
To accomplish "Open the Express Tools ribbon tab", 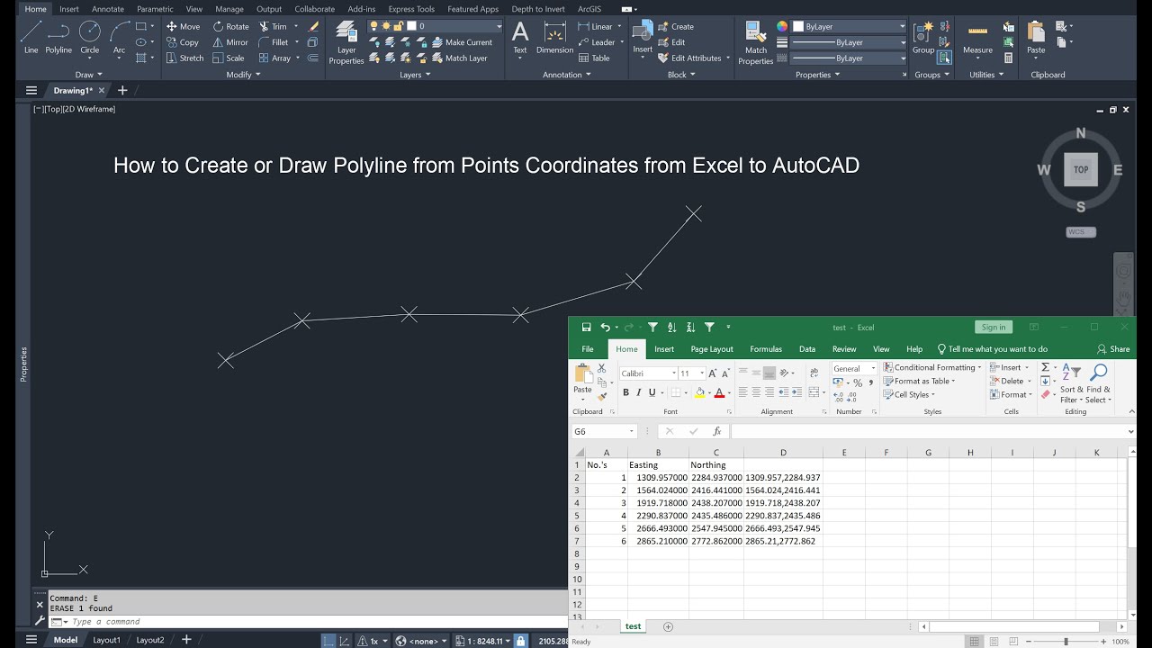I will [x=411, y=9].
